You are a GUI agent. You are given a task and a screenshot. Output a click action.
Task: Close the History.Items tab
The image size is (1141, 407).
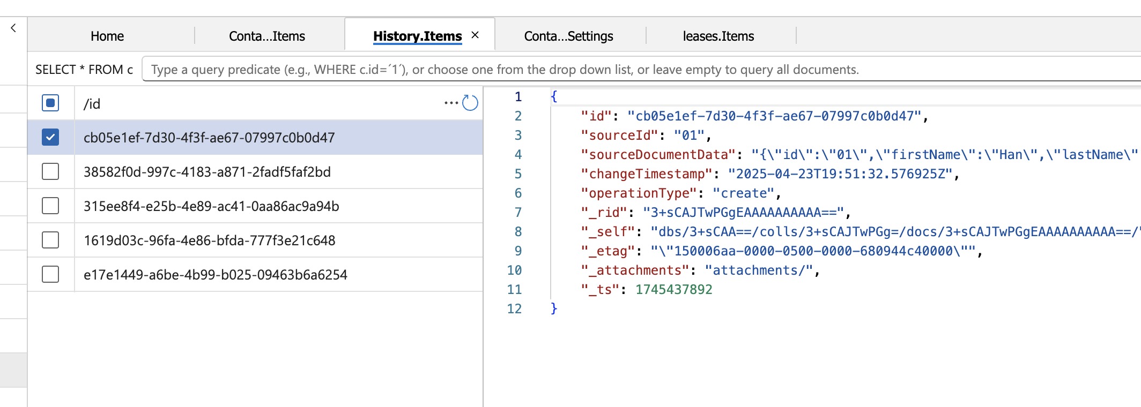(x=475, y=35)
